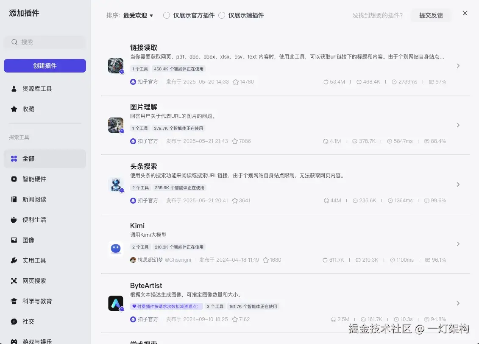Click the 网页搜索 network icon
Viewport: 479px width, 344px height.
click(x=14, y=281)
